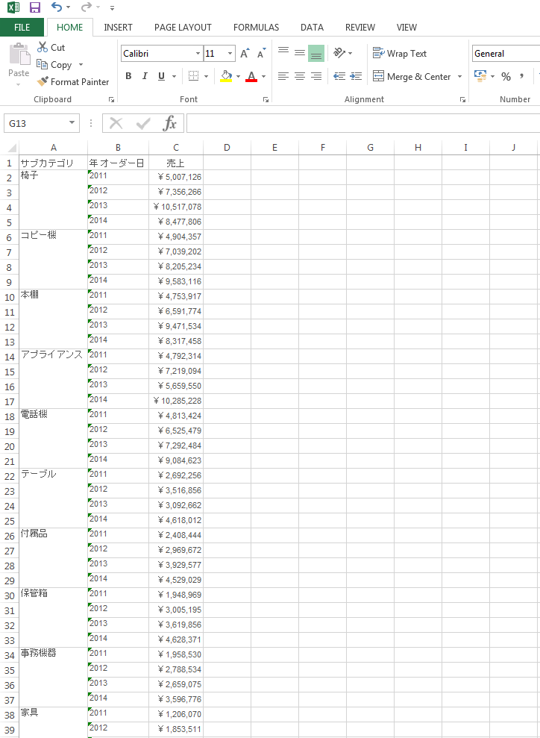Click the Accounting Number Format icon
540x738 pixels.
(x=480, y=76)
